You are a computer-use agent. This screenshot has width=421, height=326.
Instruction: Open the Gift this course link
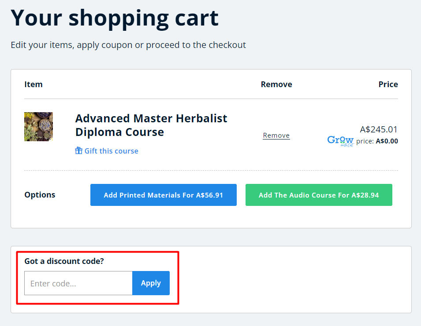(x=111, y=151)
